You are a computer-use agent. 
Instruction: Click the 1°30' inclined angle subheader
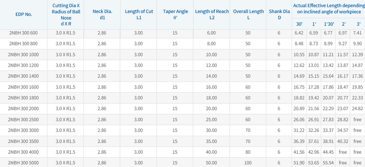329,24
